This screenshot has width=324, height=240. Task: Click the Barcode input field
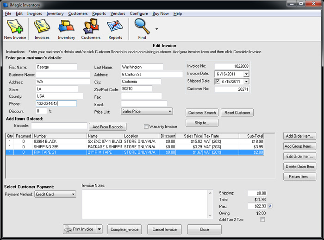click(59, 126)
